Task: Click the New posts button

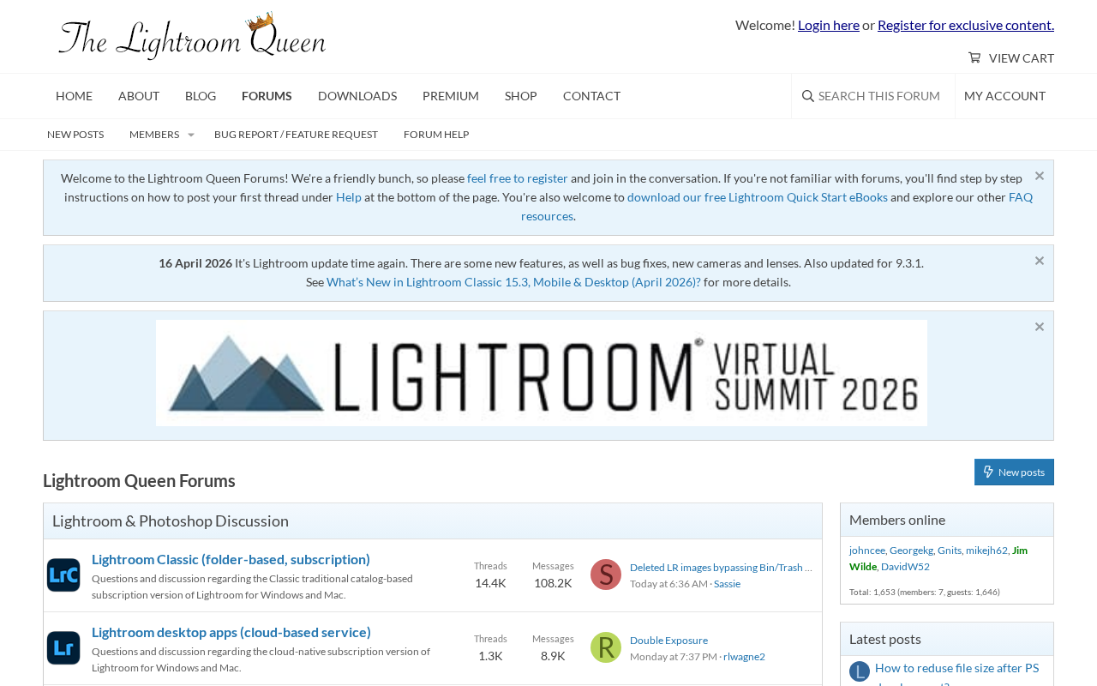Action: point(1014,472)
